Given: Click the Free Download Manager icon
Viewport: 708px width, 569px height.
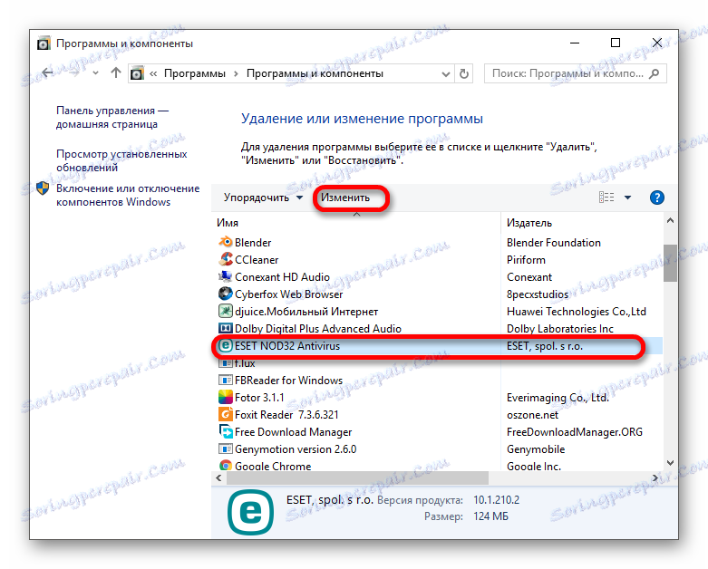Looking at the screenshot, I should coord(226,431).
